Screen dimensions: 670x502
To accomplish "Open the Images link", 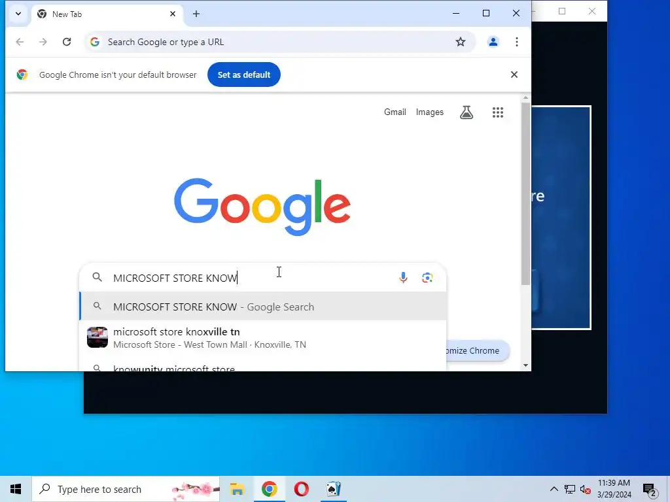I will coord(429,112).
